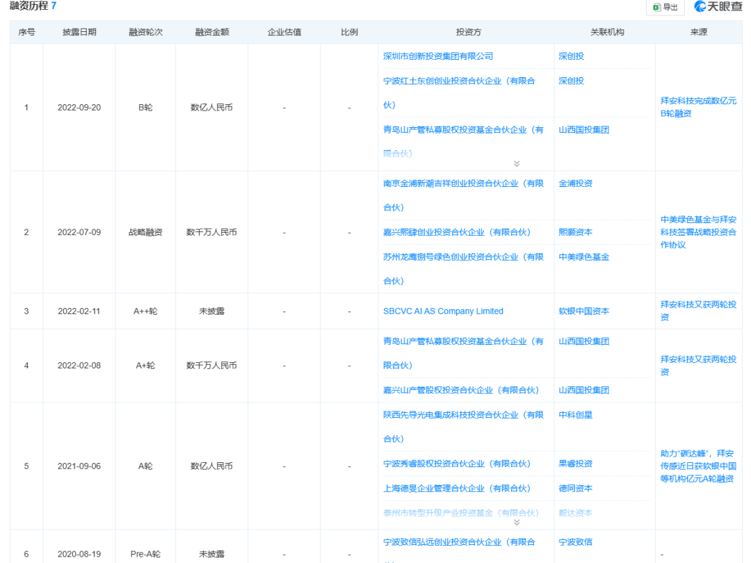Screen dimensions: 751x563
Task: Open 毅达资本 related institution link
Action: click(x=575, y=513)
